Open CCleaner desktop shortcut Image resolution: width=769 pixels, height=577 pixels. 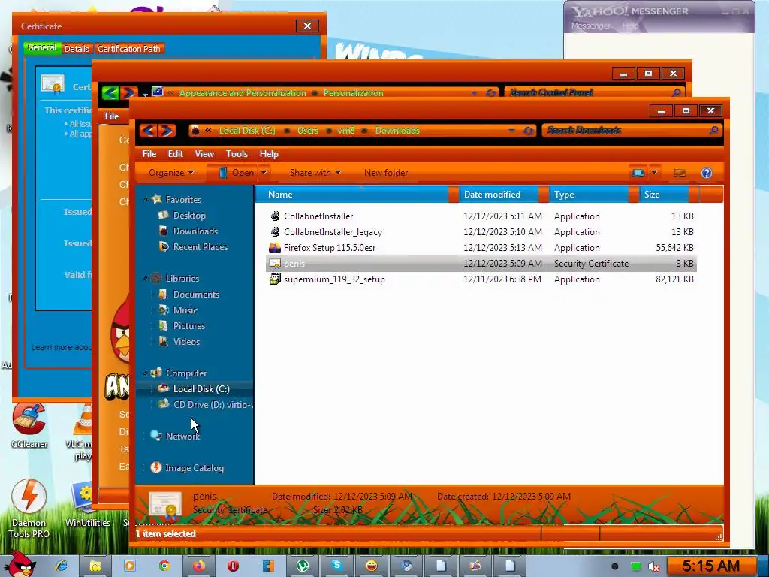click(x=29, y=426)
